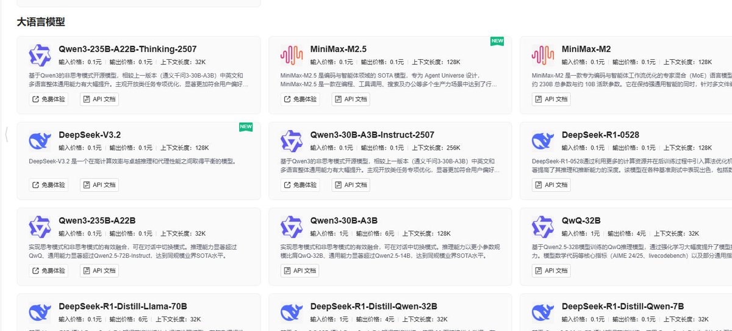Image resolution: width=732 pixels, height=331 pixels.
Task: Open the DeepSeek-R1-Distill-Qwen-7B title
Action: [623, 306]
